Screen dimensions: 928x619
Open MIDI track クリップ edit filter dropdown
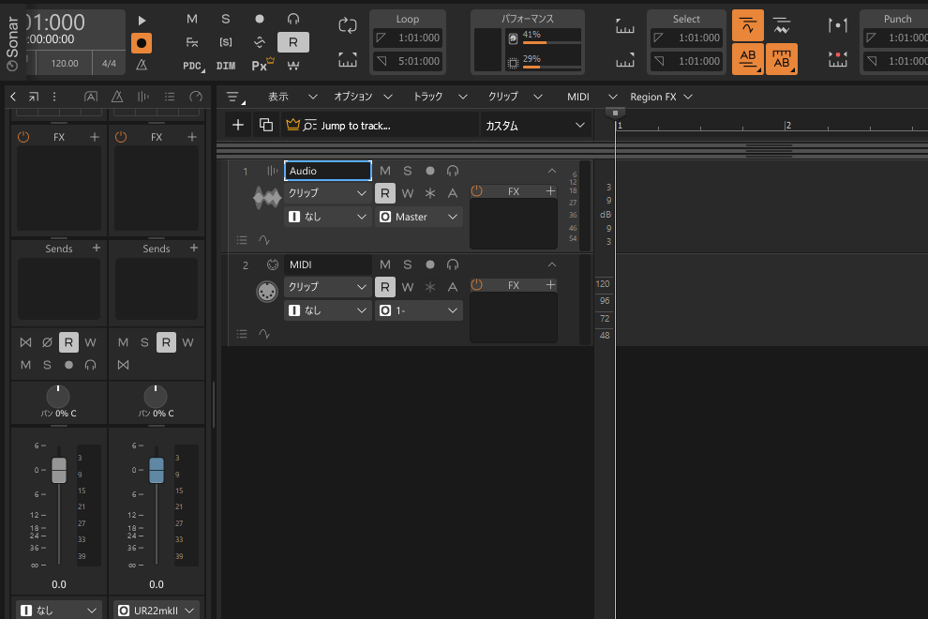coord(328,287)
